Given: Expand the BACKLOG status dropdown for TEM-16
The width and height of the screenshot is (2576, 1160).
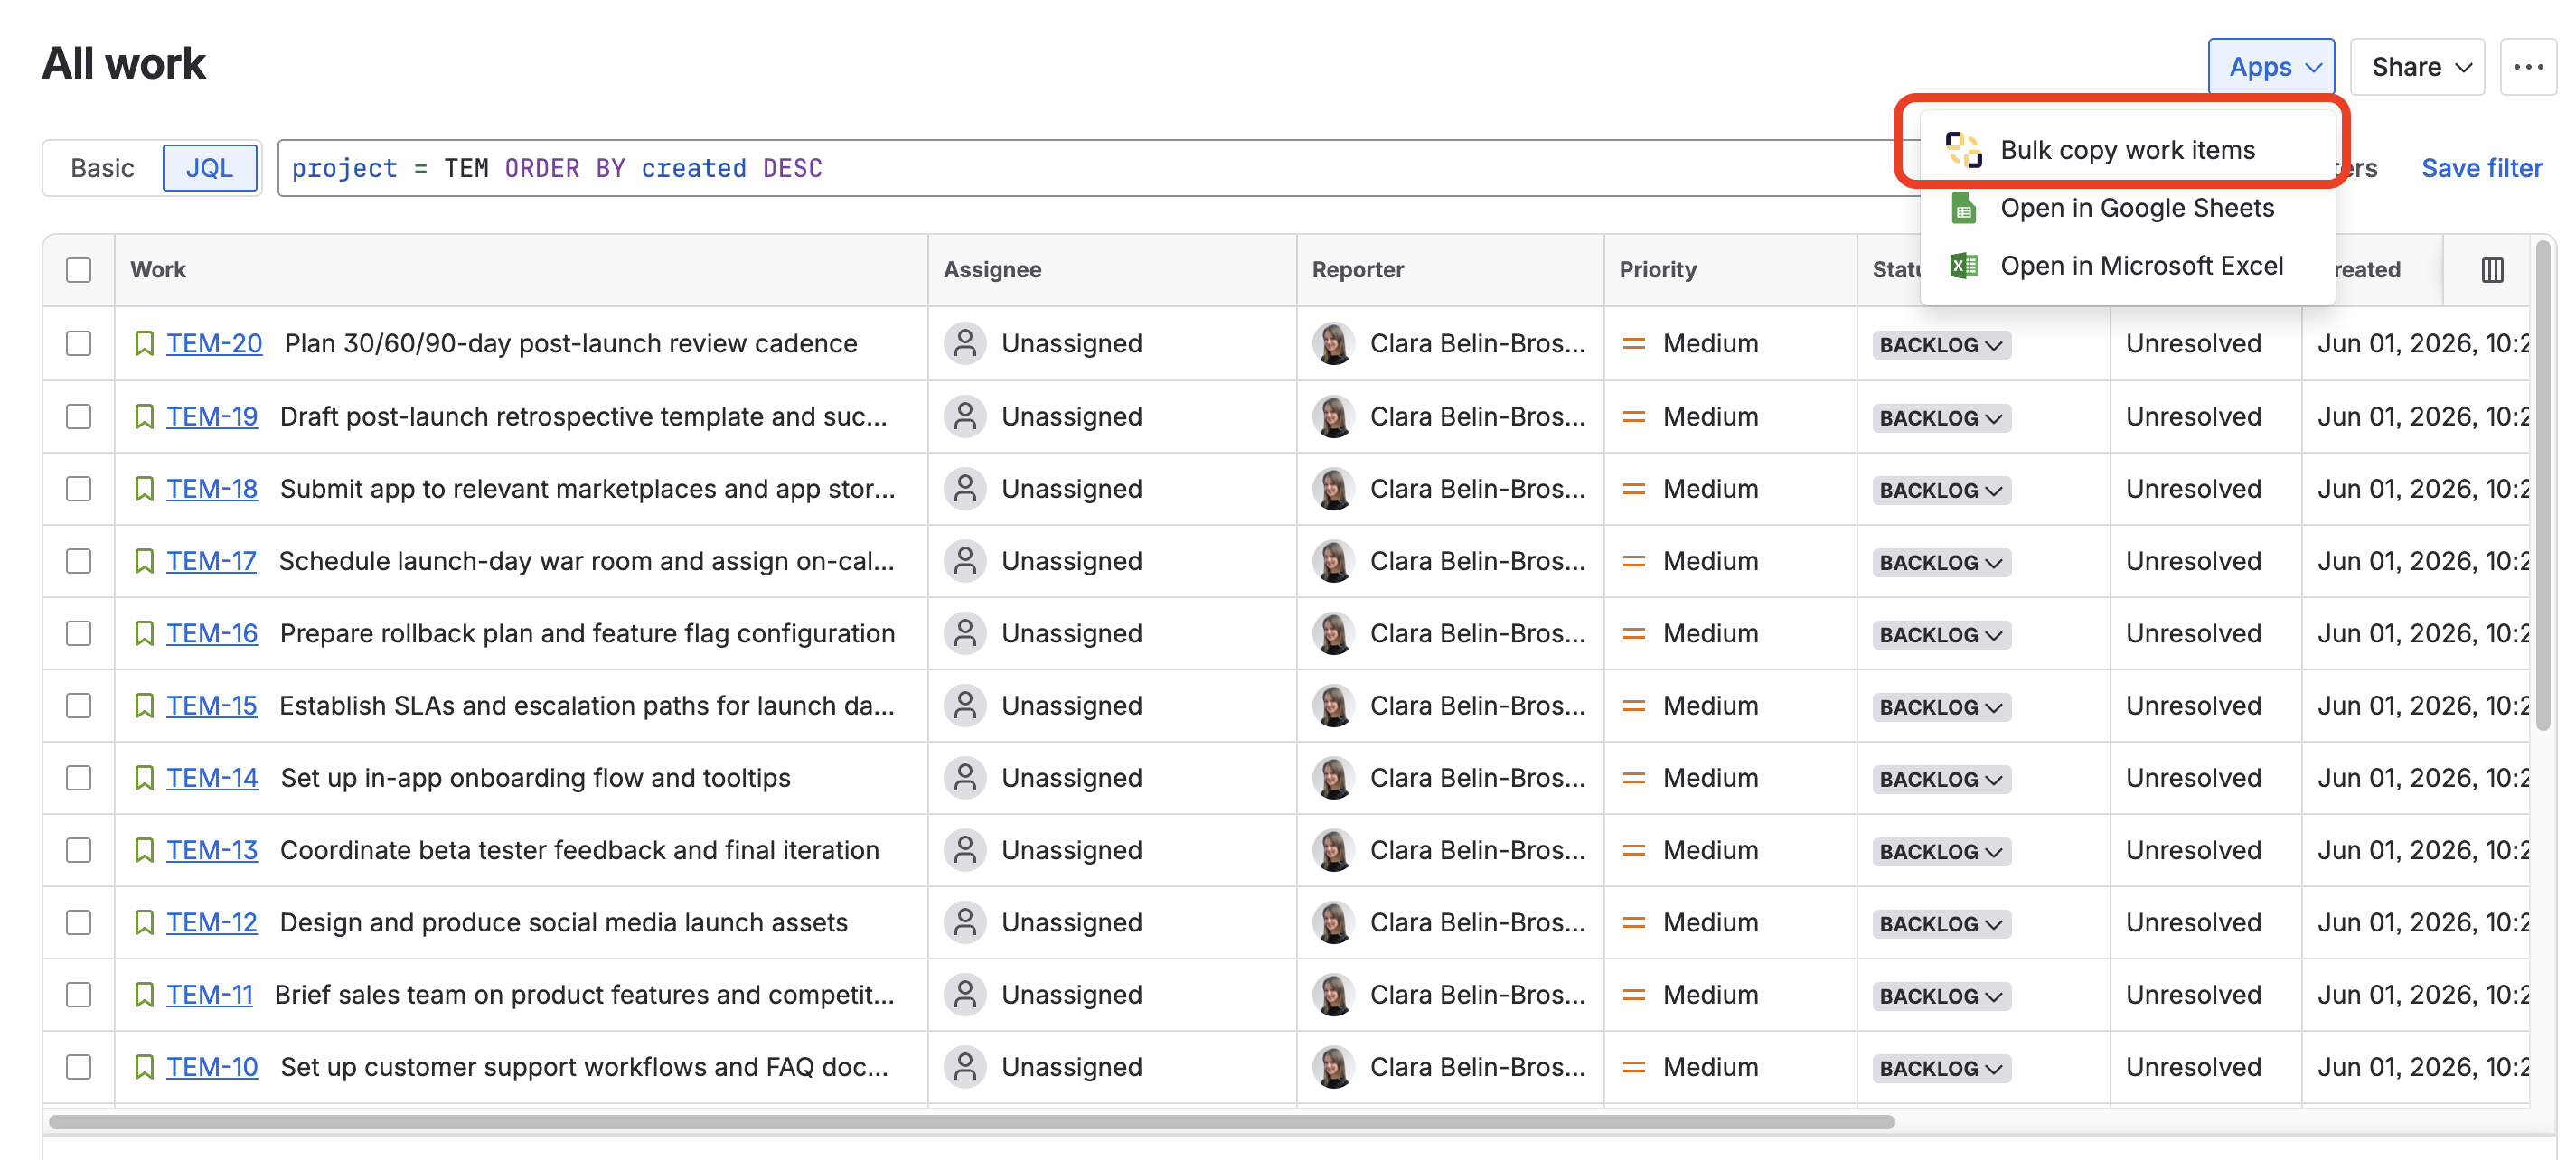Looking at the screenshot, I should click(1941, 634).
